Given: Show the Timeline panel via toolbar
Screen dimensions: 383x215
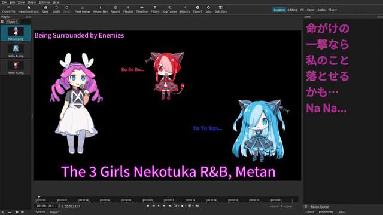Looking at the screenshot, I should click(x=142, y=10).
